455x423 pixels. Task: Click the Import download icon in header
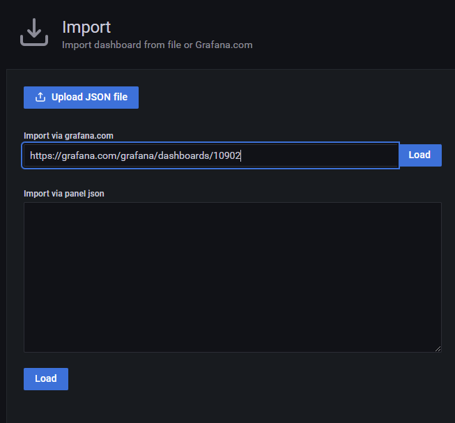(x=34, y=33)
